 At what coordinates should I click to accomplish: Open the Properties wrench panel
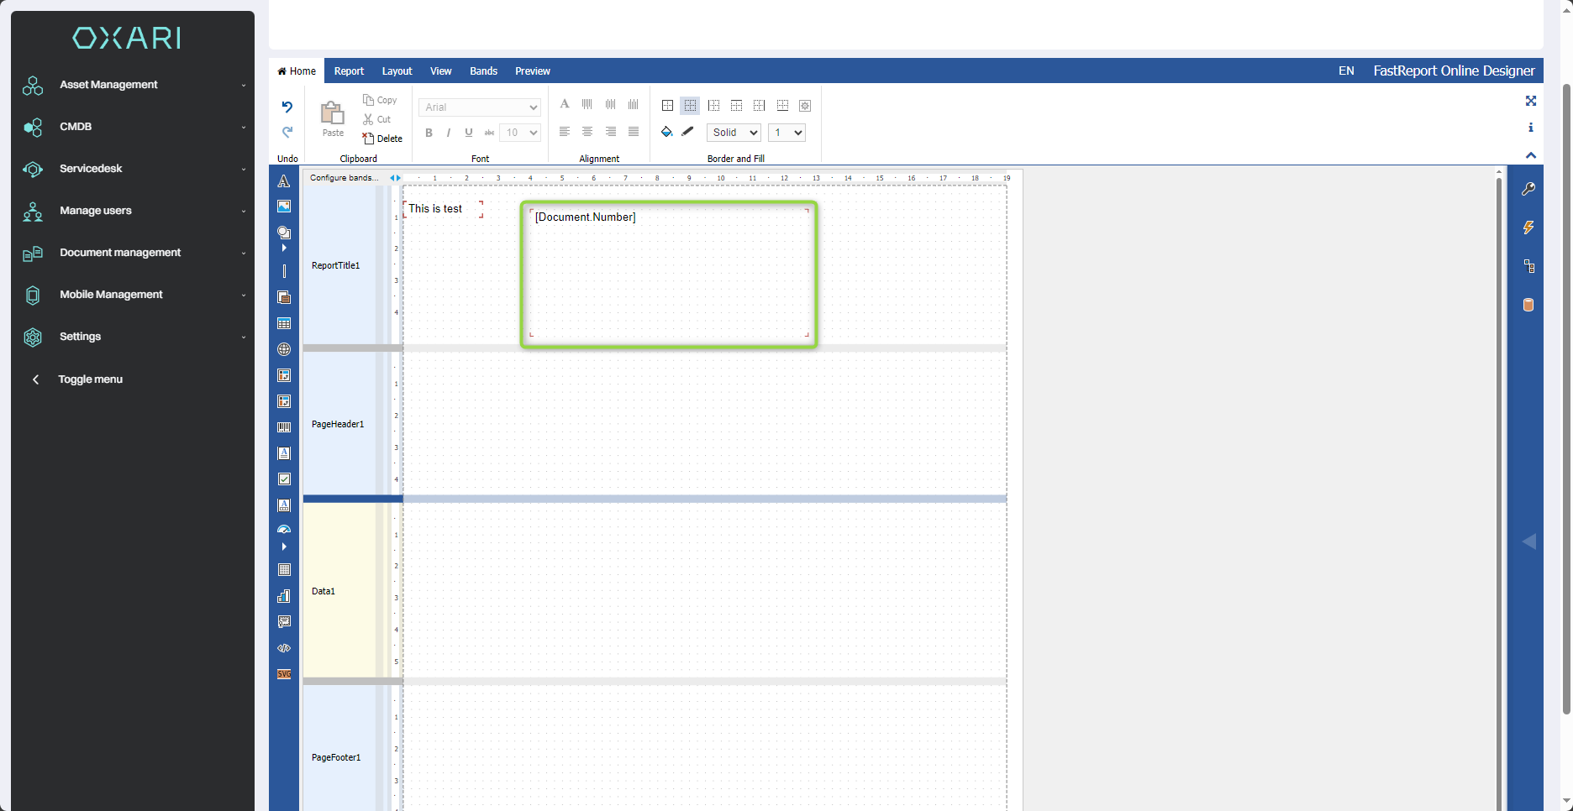pyautogui.click(x=1528, y=189)
